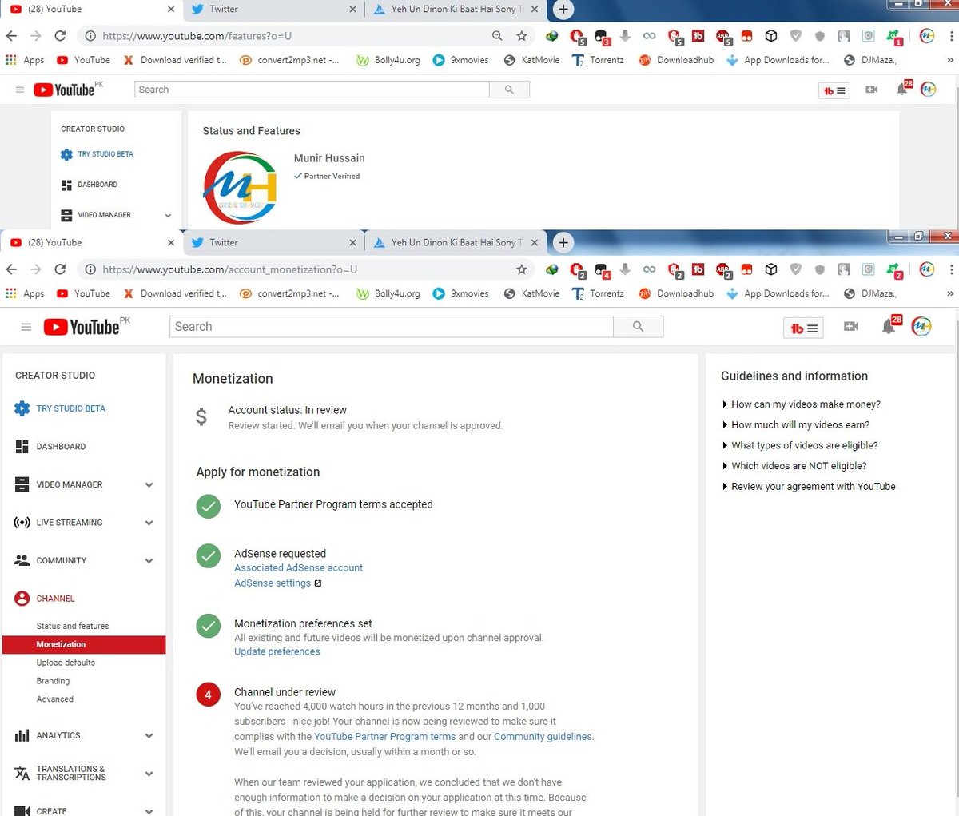Screen dimensions: 959x816
Task: Select the highlighted Monetization sidebar item
Action: [x=84, y=644]
